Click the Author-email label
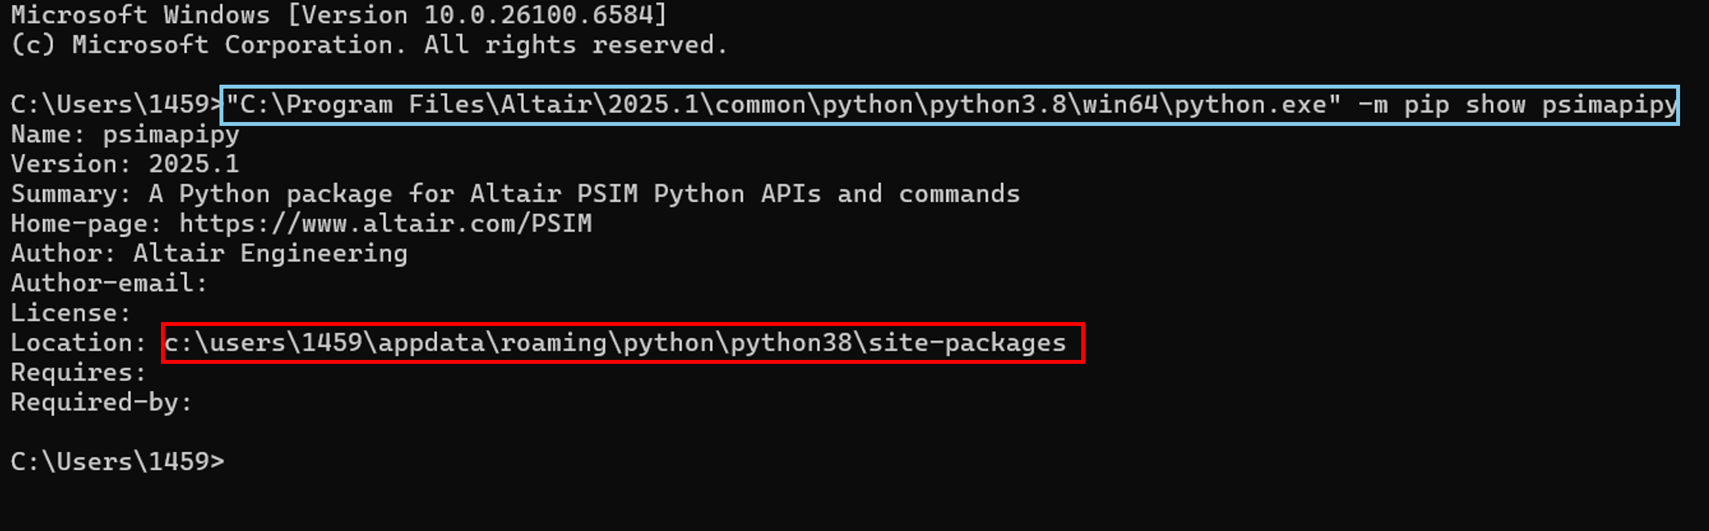This screenshot has height=531, width=1709. point(109,284)
